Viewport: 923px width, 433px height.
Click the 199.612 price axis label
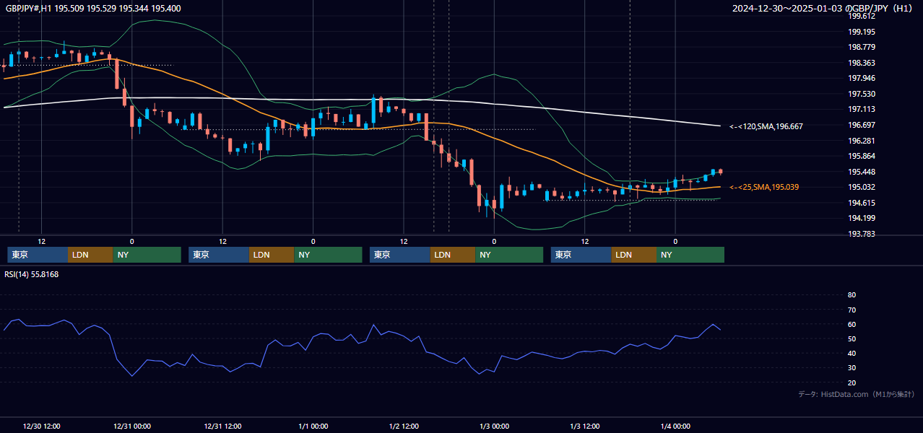862,17
